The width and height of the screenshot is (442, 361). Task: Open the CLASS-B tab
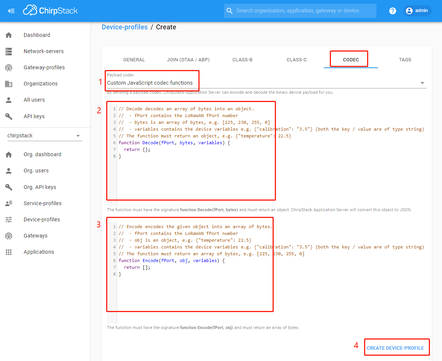coord(242,60)
